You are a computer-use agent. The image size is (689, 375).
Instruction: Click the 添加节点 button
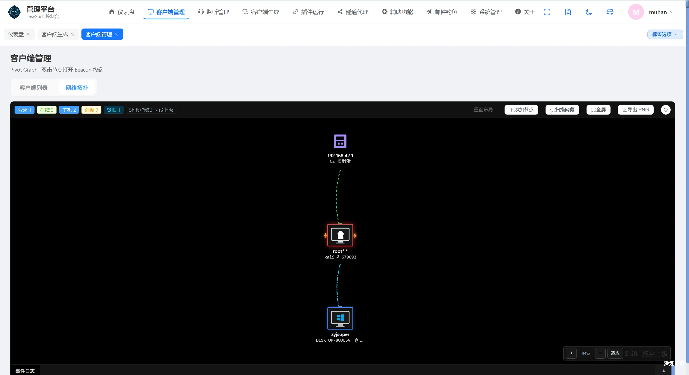pos(521,110)
